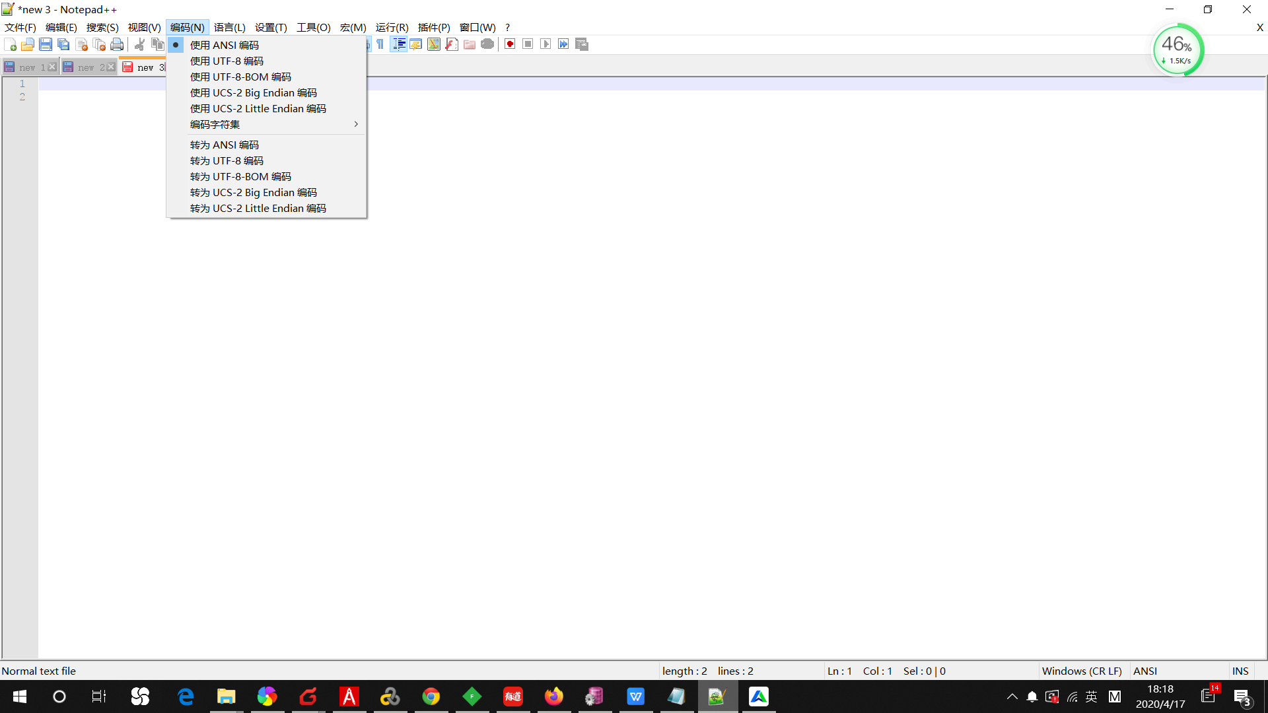Image resolution: width=1268 pixels, height=713 pixels.
Task: Click the Save file toolbar icon
Action: coord(46,44)
